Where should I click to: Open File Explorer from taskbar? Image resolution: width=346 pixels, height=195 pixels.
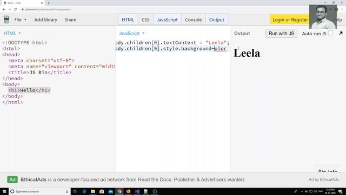93,191
